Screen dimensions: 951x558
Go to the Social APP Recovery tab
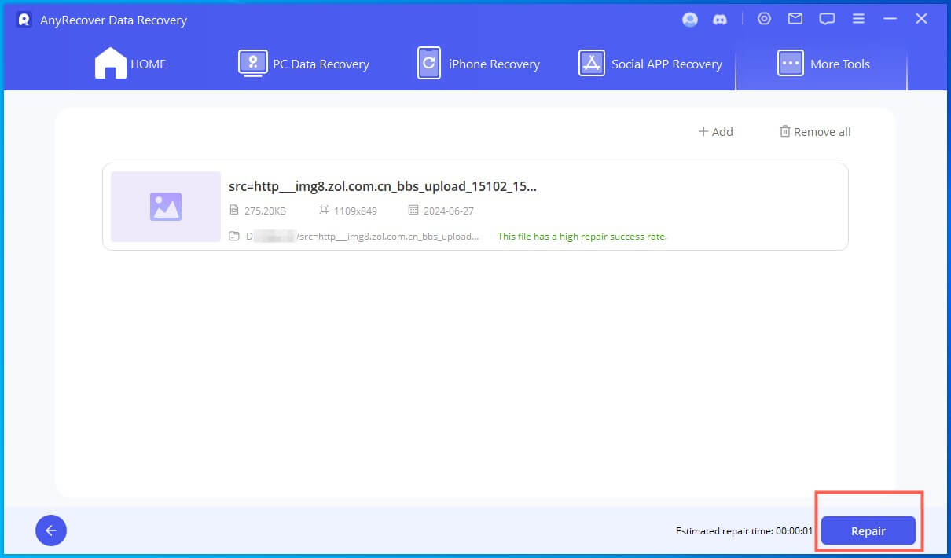click(x=651, y=64)
